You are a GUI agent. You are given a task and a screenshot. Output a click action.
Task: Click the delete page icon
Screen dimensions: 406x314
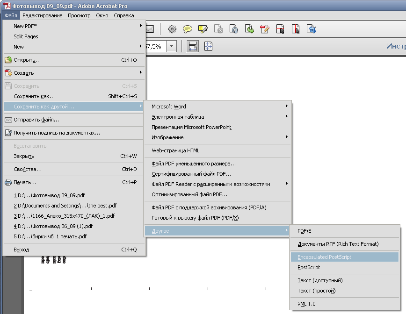[218, 29]
